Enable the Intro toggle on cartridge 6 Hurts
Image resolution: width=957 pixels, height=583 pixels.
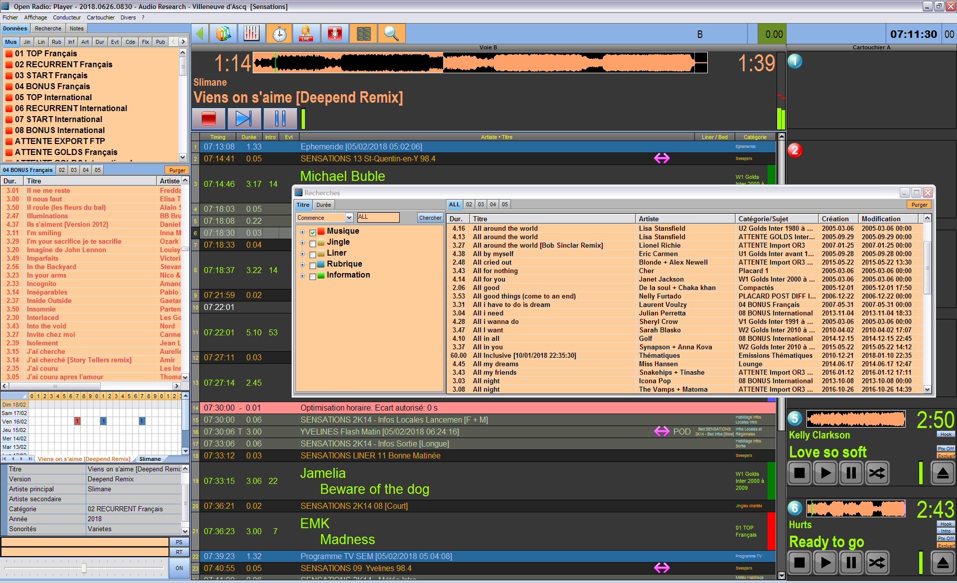click(x=945, y=531)
